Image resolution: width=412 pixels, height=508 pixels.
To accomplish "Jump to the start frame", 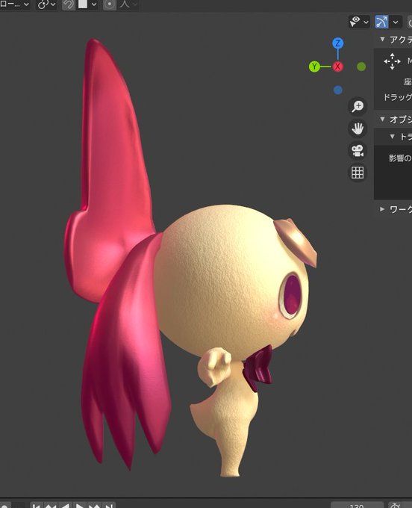I will [x=37, y=506].
